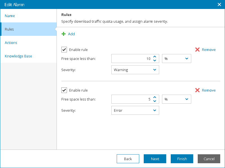
Task: Click the Finish button
Action: [182, 159]
